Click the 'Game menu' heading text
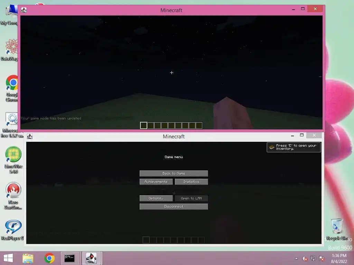This screenshot has width=354, height=265. point(174,157)
